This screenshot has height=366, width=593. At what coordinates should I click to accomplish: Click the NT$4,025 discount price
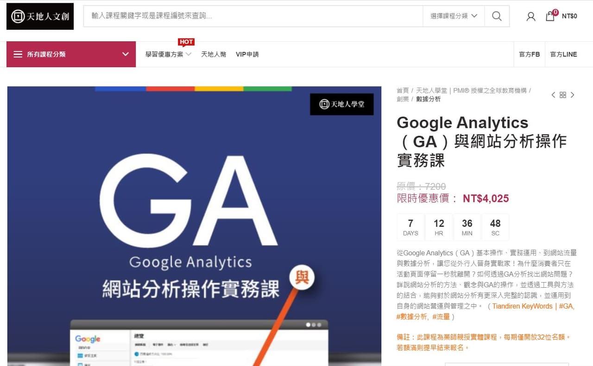[x=486, y=199]
